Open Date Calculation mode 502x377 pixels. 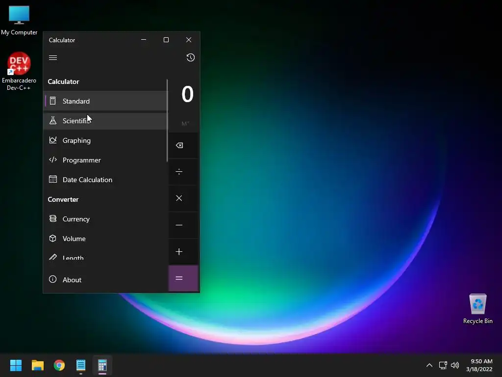(105, 180)
